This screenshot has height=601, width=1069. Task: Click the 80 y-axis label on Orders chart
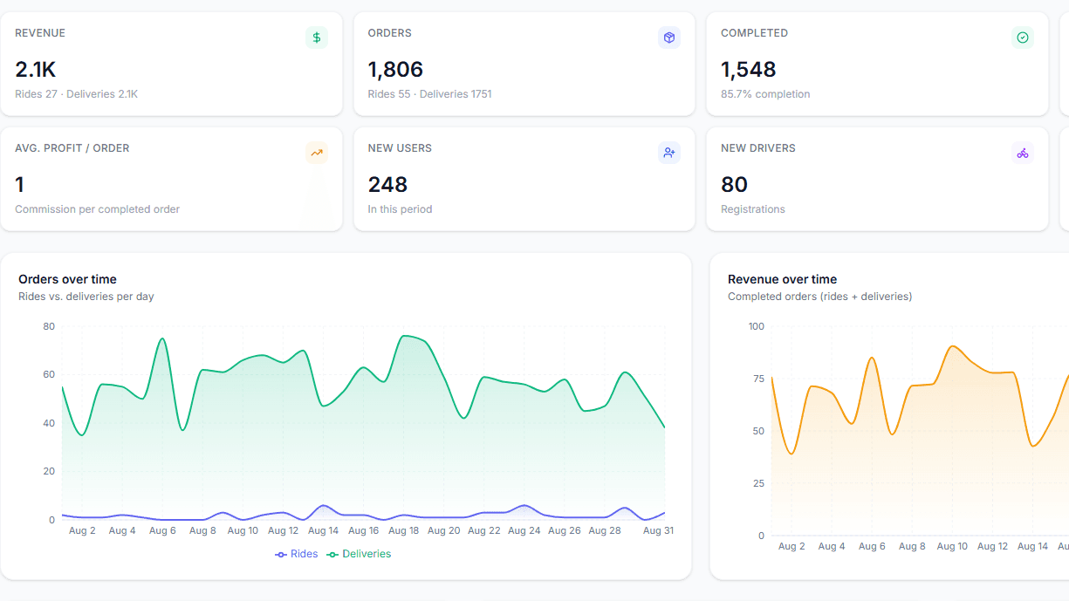pyautogui.click(x=49, y=326)
